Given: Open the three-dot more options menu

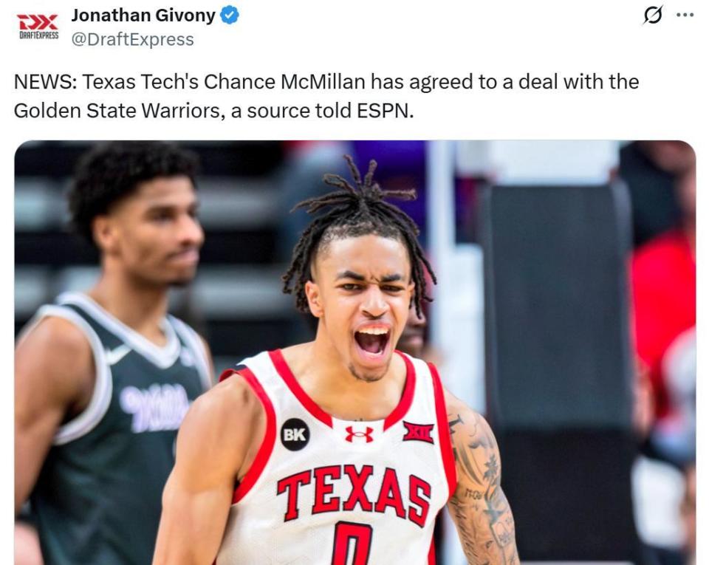Looking at the screenshot, I should pyautogui.click(x=685, y=15).
